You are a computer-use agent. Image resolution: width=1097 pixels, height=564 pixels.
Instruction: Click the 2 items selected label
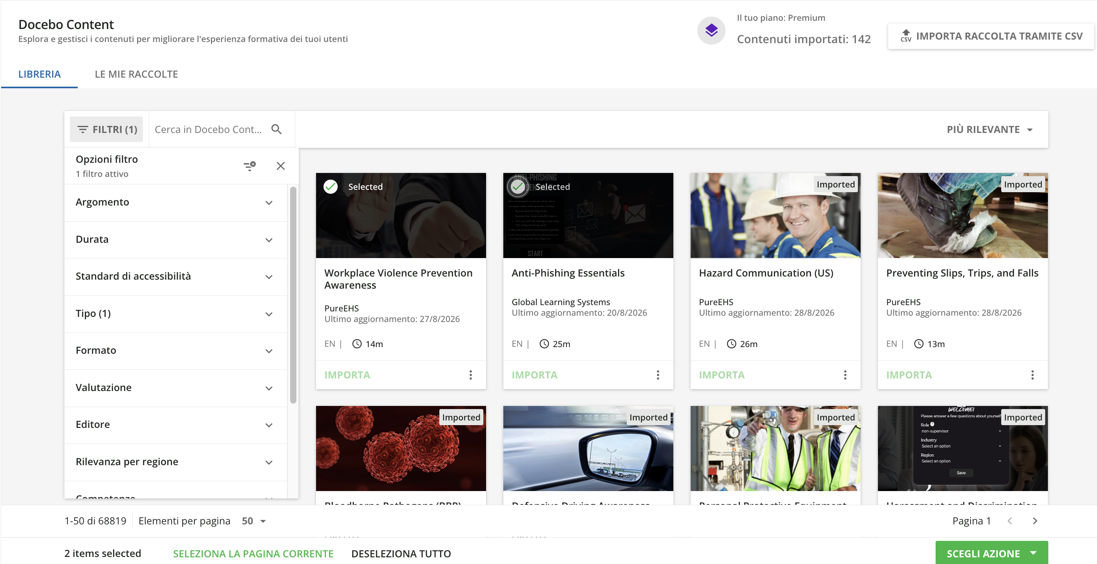pos(102,553)
